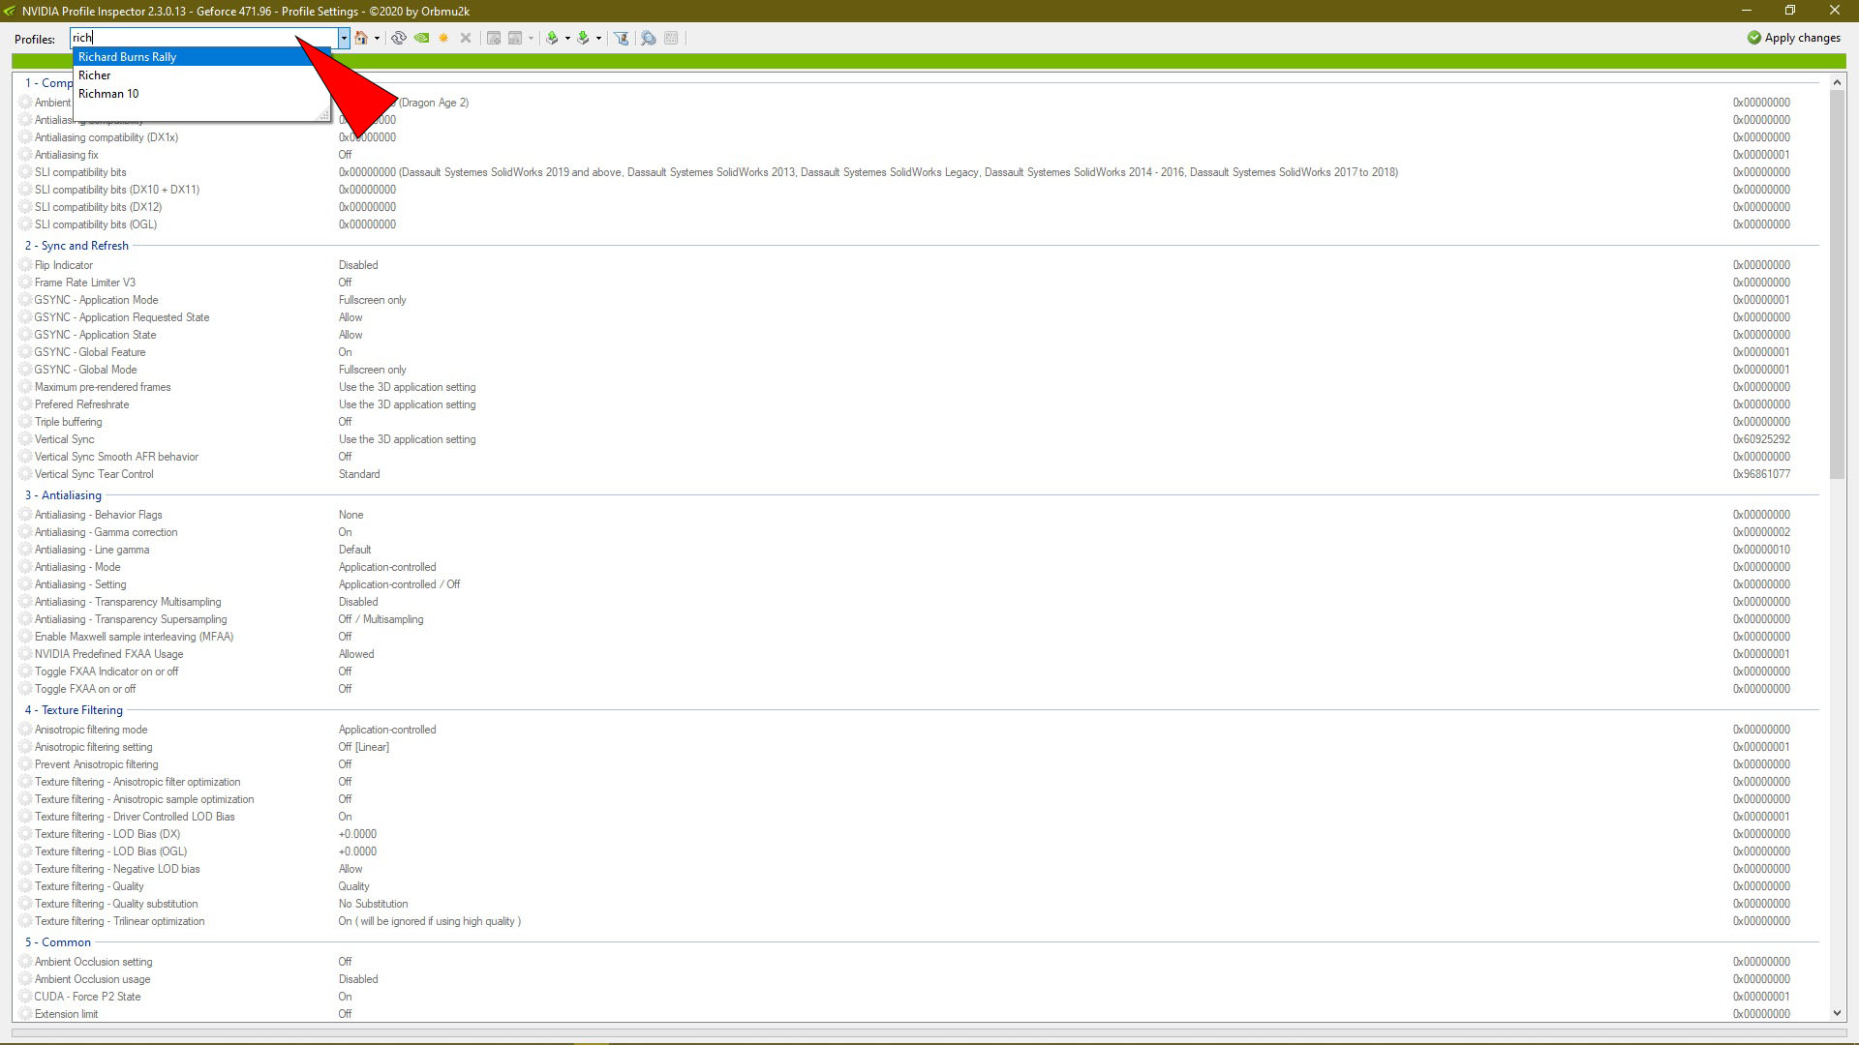Click +0.0000 value of LOD Bias (DX)
This screenshot has height=1045, width=1859.
coord(357,834)
